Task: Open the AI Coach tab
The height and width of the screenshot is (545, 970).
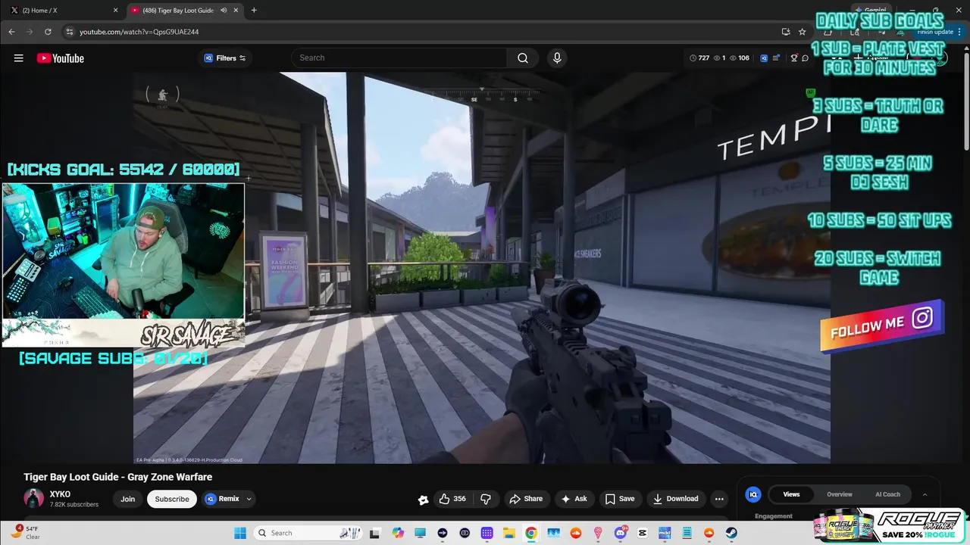Action: tap(887, 494)
